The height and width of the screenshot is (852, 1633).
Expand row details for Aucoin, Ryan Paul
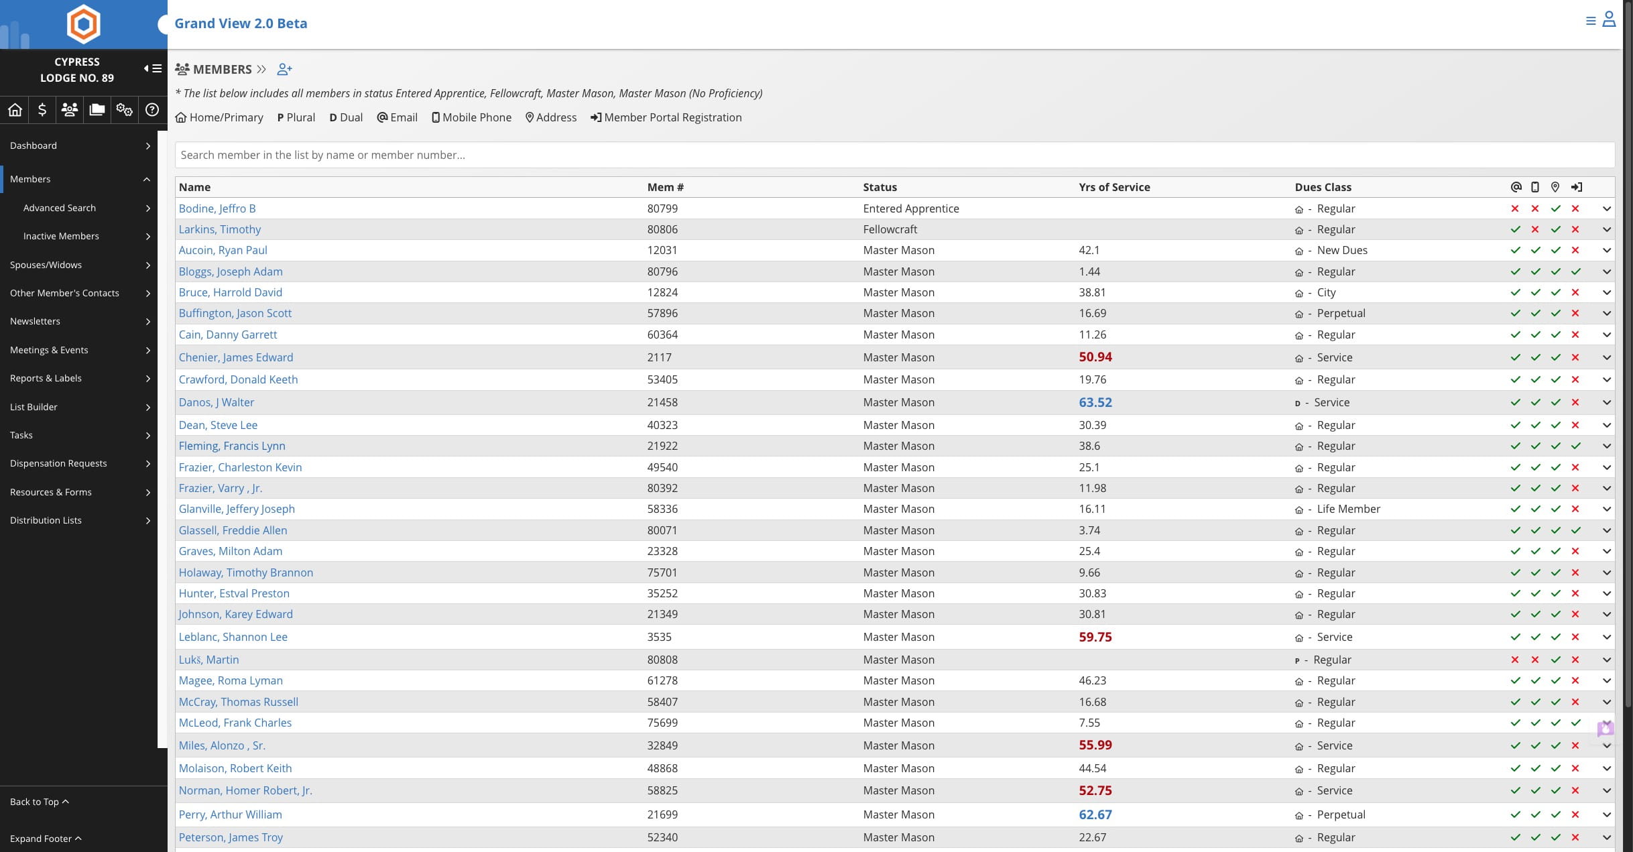pyautogui.click(x=1607, y=250)
